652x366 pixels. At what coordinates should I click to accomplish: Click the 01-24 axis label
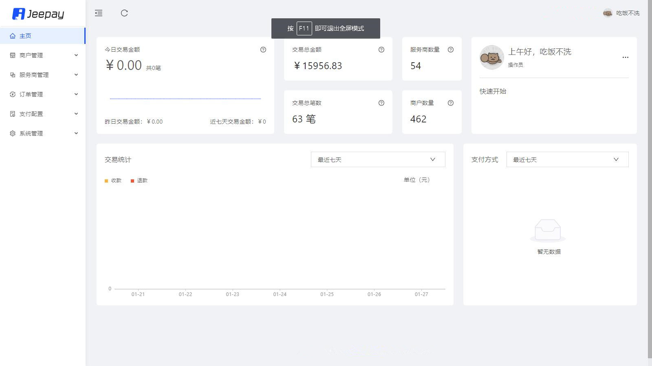(280, 294)
